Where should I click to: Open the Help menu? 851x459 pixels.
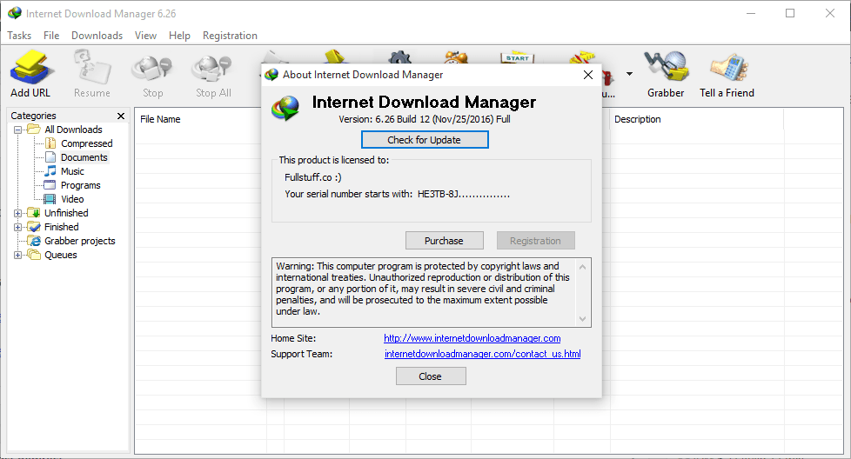[179, 36]
